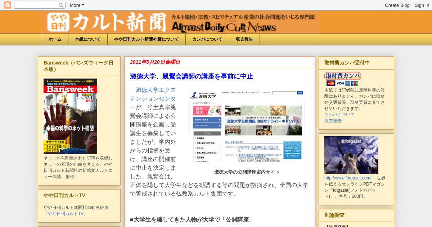Image resolution: width=432 pixels, height=227 pixels.
Task: Open the sidebar カンパについて link
Action: tap(339, 115)
